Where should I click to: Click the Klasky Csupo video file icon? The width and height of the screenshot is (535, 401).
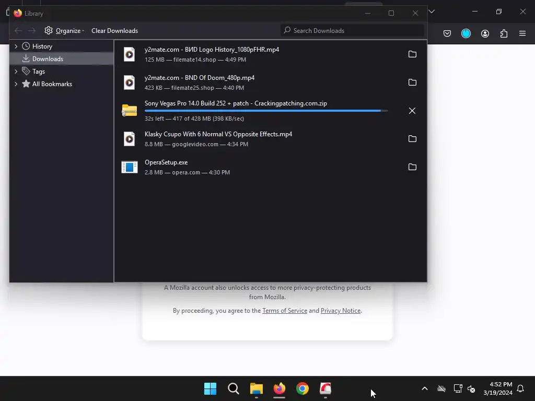130,139
